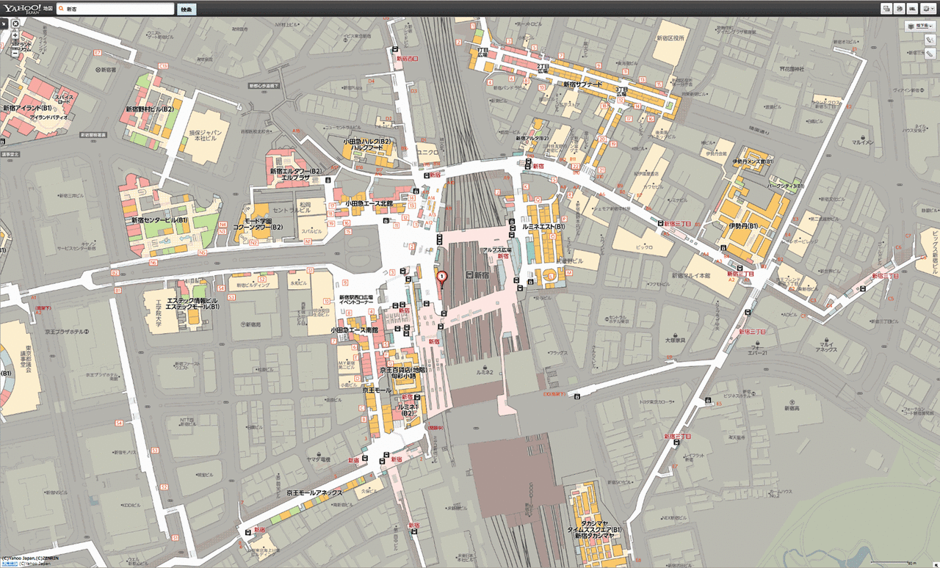Click the 新宿西口広場イベントコーナー label

355,300
